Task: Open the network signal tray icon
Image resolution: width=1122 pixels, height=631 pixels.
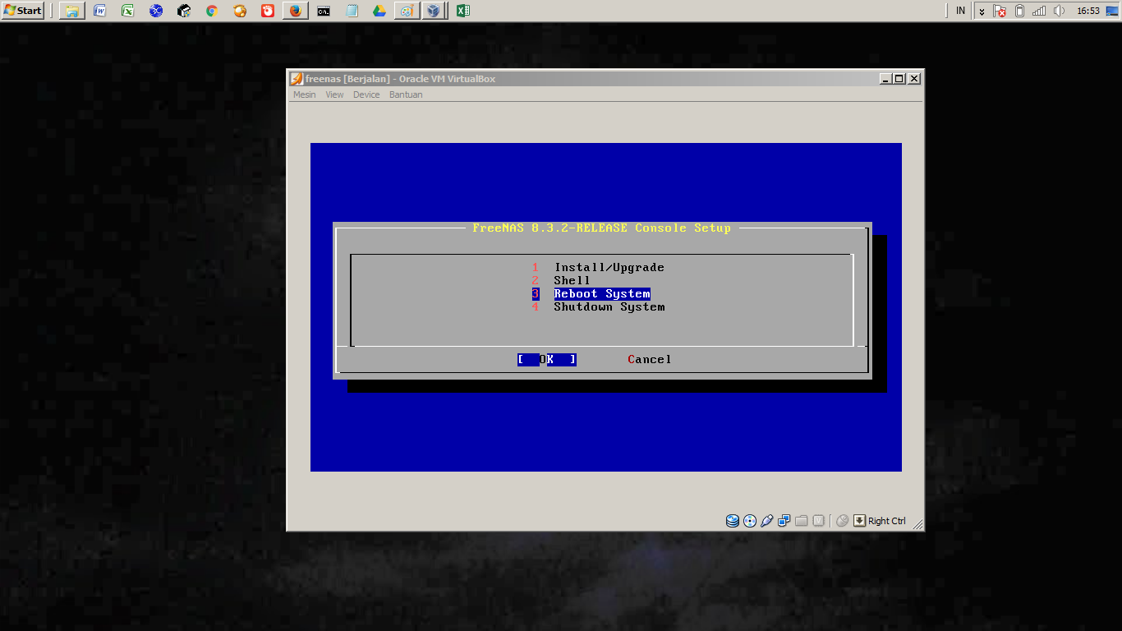Action: pyautogui.click(x=1040, y=11)
